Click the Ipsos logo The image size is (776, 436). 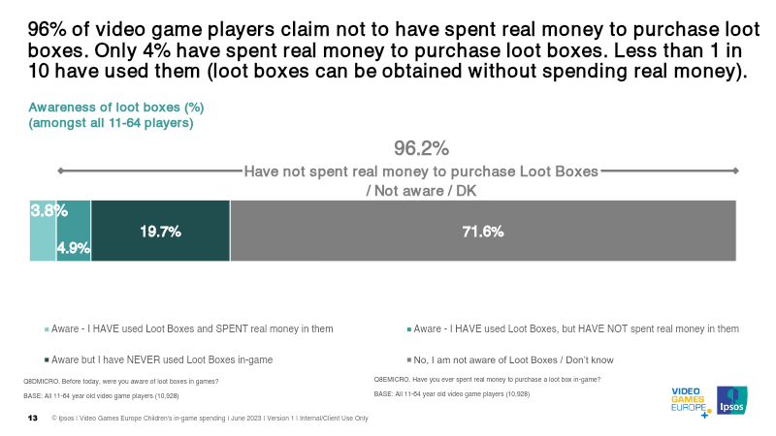732,400
